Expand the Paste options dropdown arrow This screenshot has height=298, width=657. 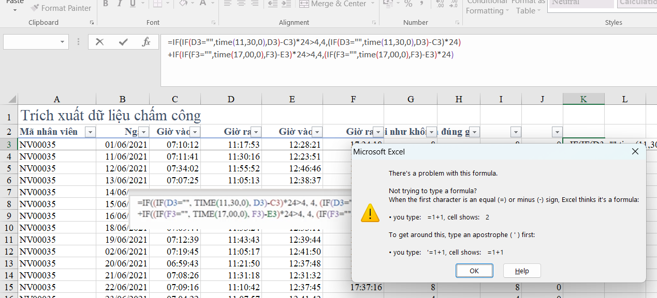[14, 10]
